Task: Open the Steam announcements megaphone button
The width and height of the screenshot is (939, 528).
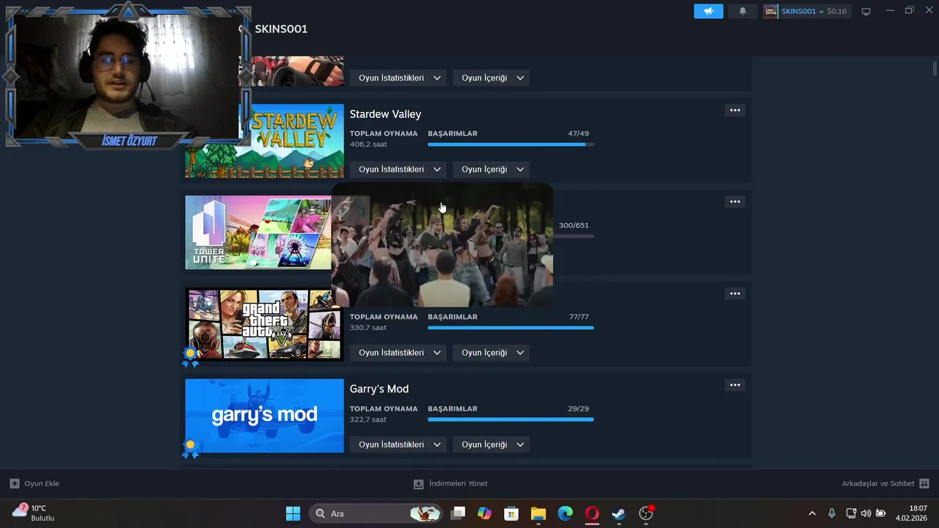Action: pyautogui.click(x=708, y=11)
